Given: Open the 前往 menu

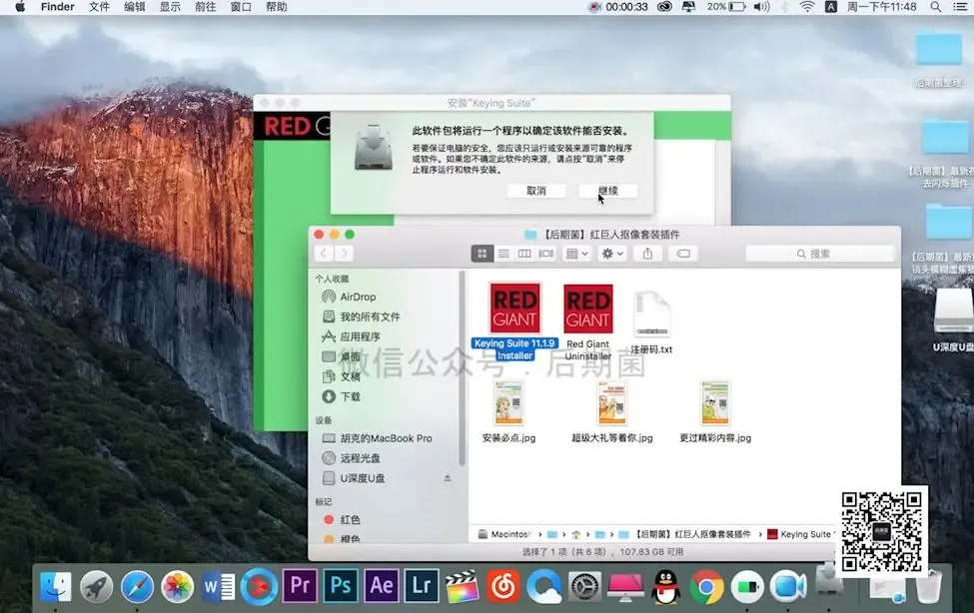Looking at the screenshot, I should [205, 7].
